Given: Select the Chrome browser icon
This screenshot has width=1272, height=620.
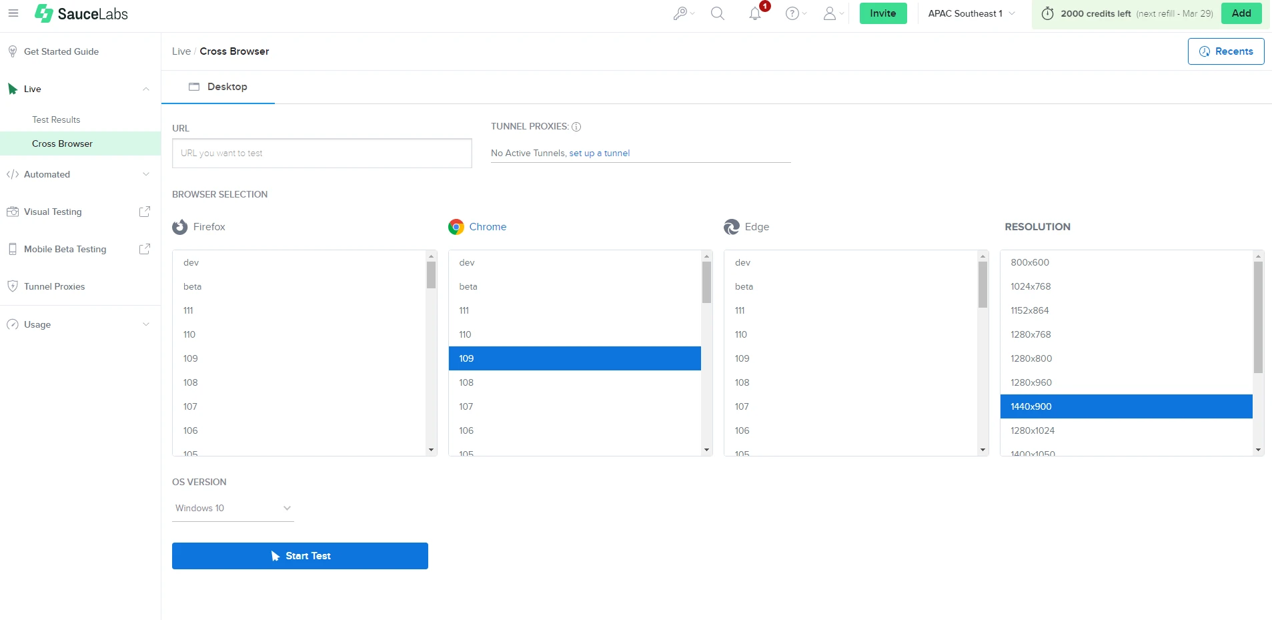Looking at the screenshot, I should [x=456, y=227].
